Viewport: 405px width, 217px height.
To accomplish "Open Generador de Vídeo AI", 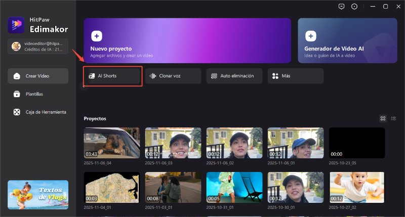I will [x=347, y=40].
